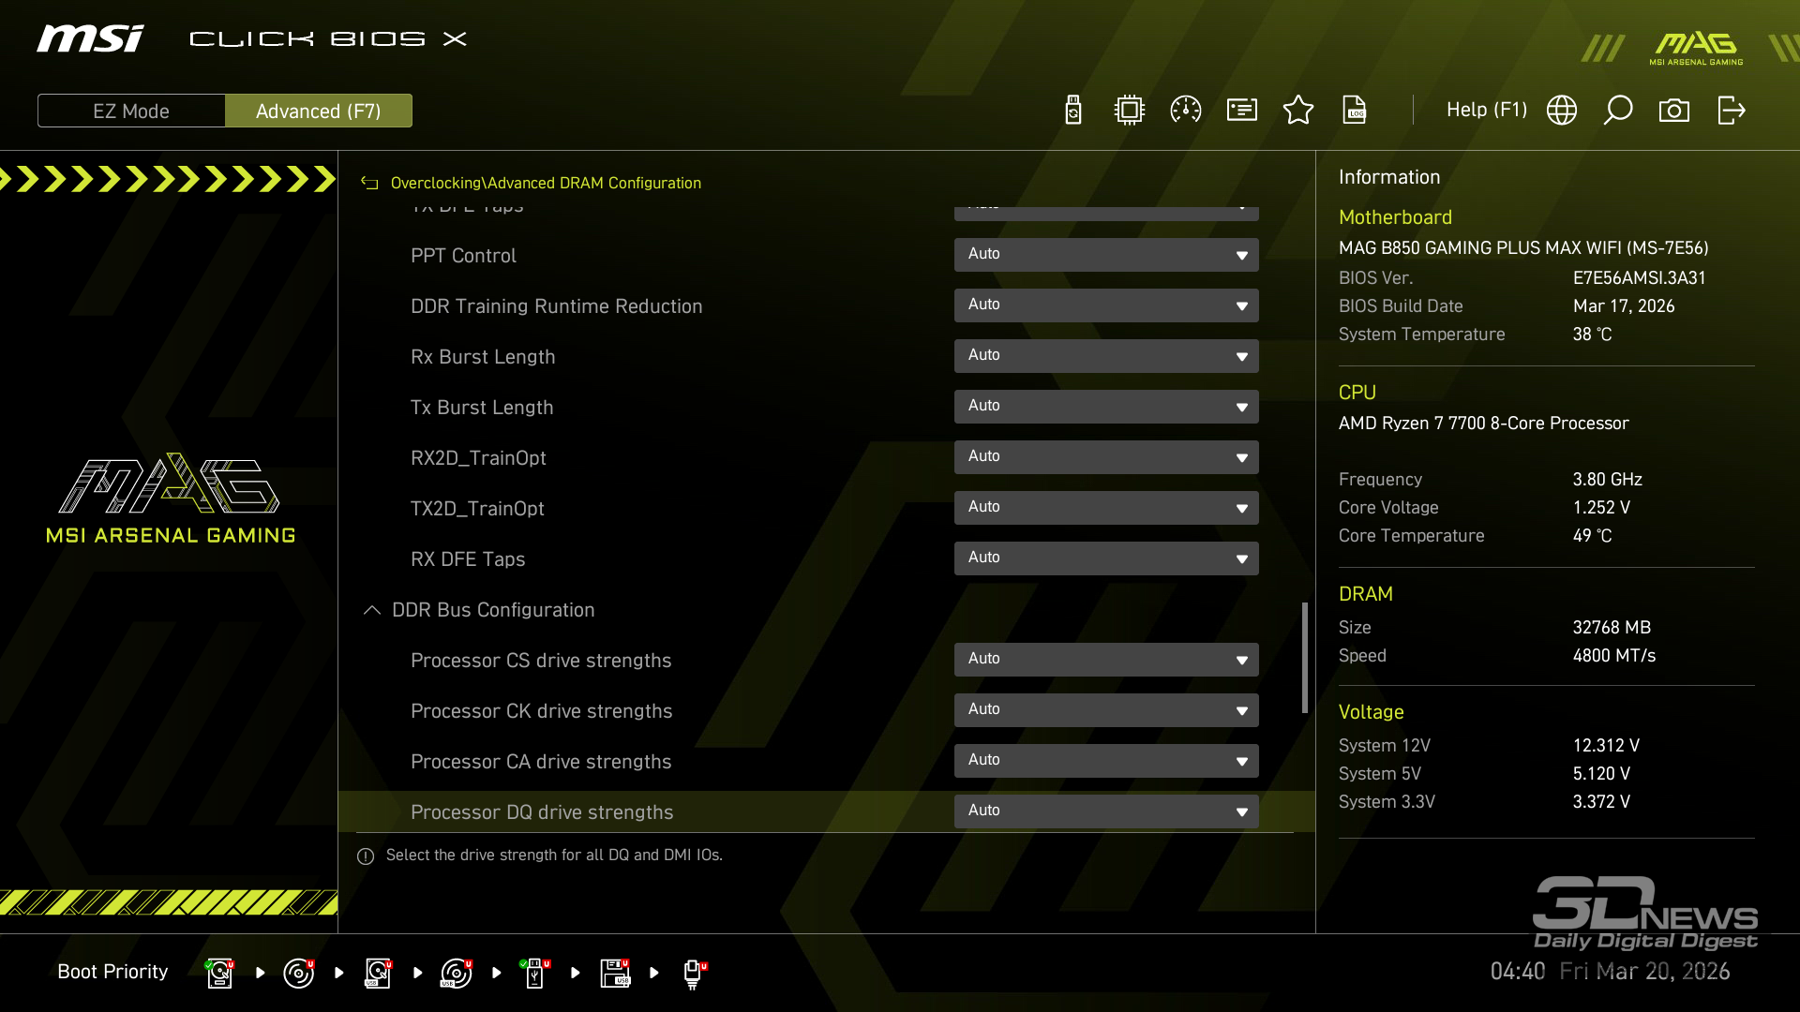Image resolution: width=1800 pixels, height=1012 pixels.
Task: Open DDR Training Runtime Reduction dropdown
Action: [1106, 305]
